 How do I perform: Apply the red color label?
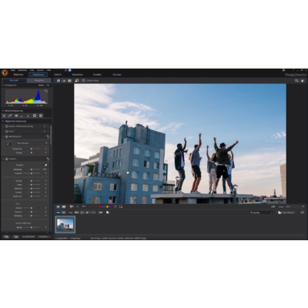tap(100, 206)
